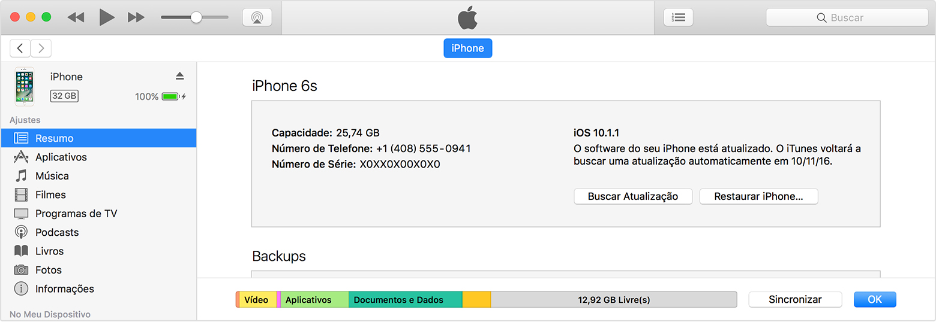
Task: Open the Up Next list icon
Action: (678, 17)
